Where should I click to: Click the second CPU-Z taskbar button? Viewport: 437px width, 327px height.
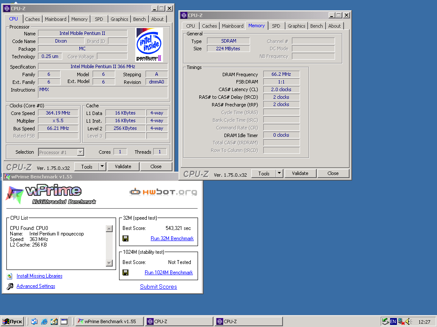point(249,321)
